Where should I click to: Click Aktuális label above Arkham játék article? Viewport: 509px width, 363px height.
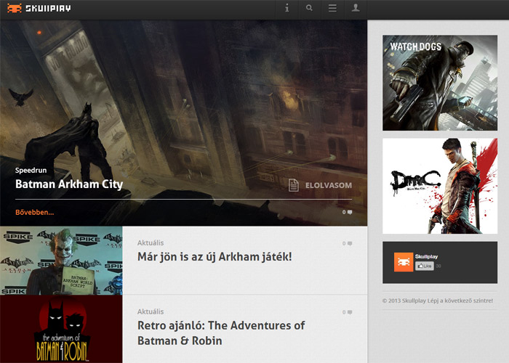pos(151,242)
